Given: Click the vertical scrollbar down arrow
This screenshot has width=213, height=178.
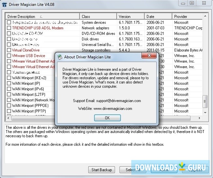Looking at the screenshot, I should (x=205, y=112).
